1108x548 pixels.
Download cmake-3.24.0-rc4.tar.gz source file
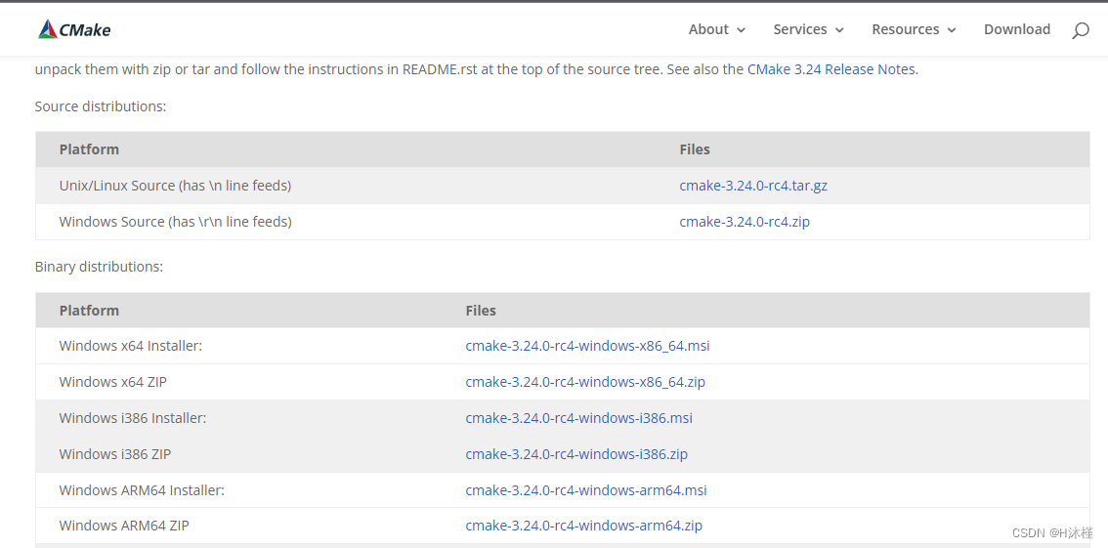click(x=753, y=186)
